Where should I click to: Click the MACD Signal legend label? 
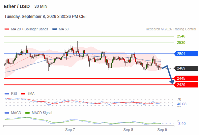coord(42,113)
